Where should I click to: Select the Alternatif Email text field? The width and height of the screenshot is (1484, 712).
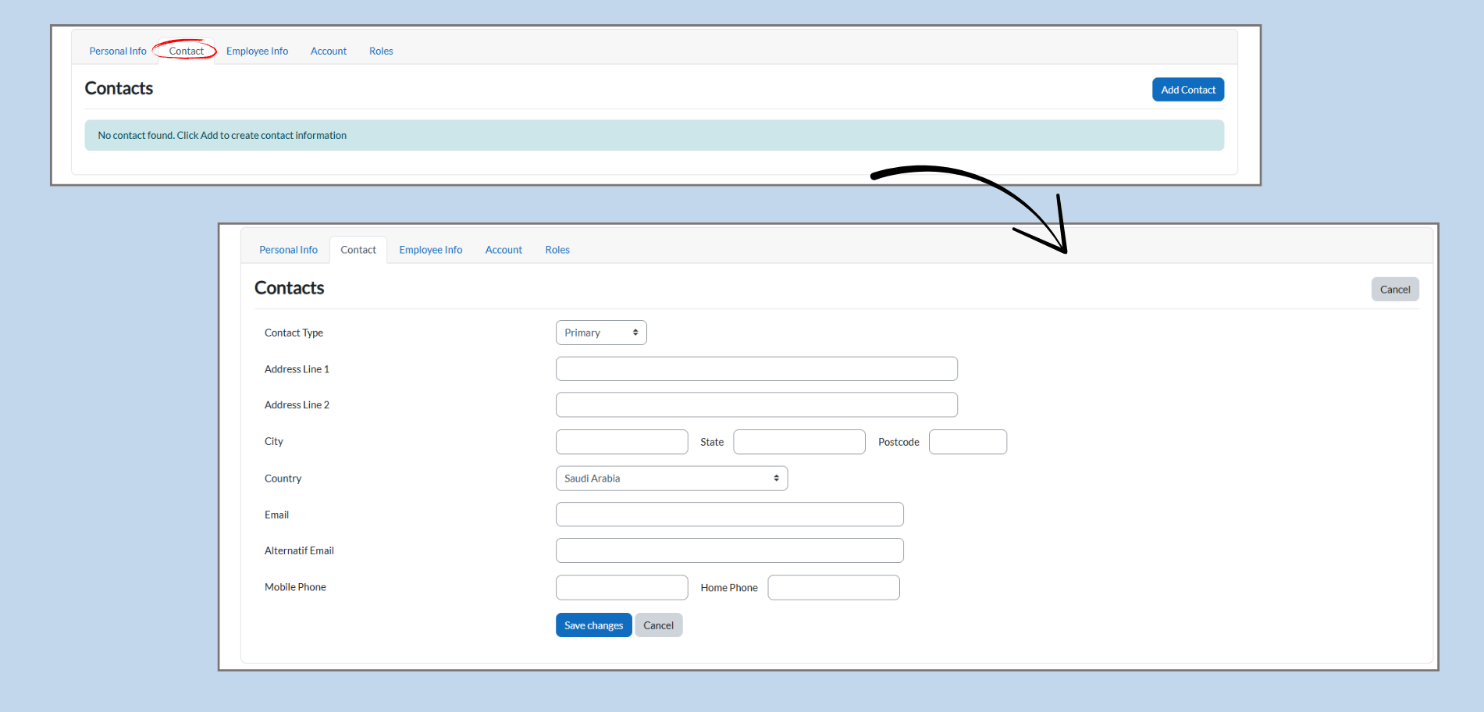(729, 550)
